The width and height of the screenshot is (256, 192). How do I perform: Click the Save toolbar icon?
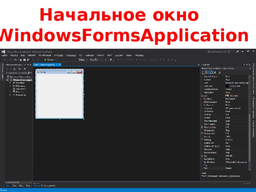pos(24,60)
